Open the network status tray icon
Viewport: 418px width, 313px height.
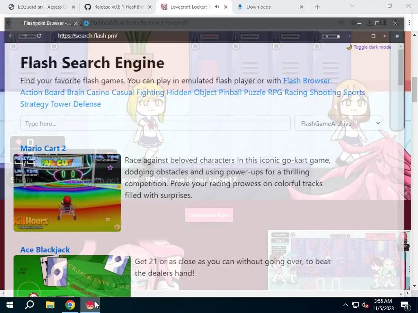(356, 305)
